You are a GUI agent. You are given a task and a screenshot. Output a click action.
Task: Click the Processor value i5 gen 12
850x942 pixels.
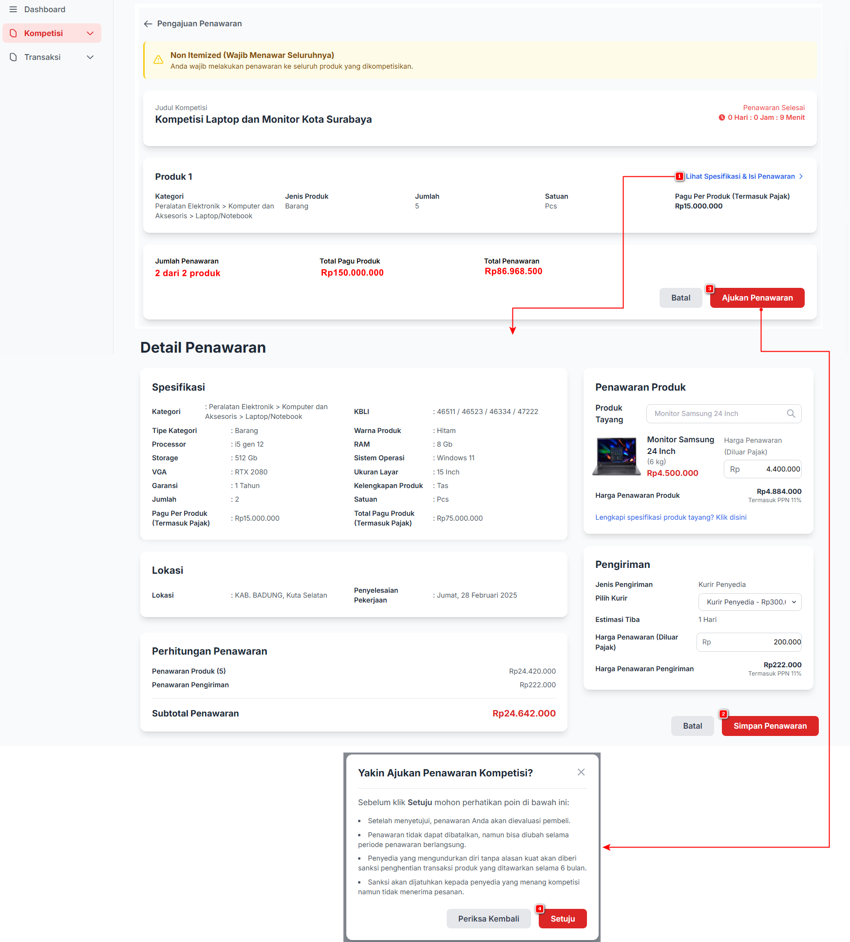click(x=249, y=444)
